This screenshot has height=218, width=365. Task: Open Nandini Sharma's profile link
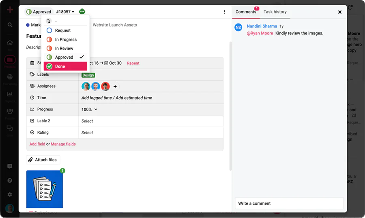[x=262, y=26]
